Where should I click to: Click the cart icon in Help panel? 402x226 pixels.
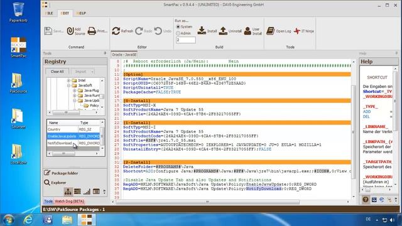coord(389,200)
